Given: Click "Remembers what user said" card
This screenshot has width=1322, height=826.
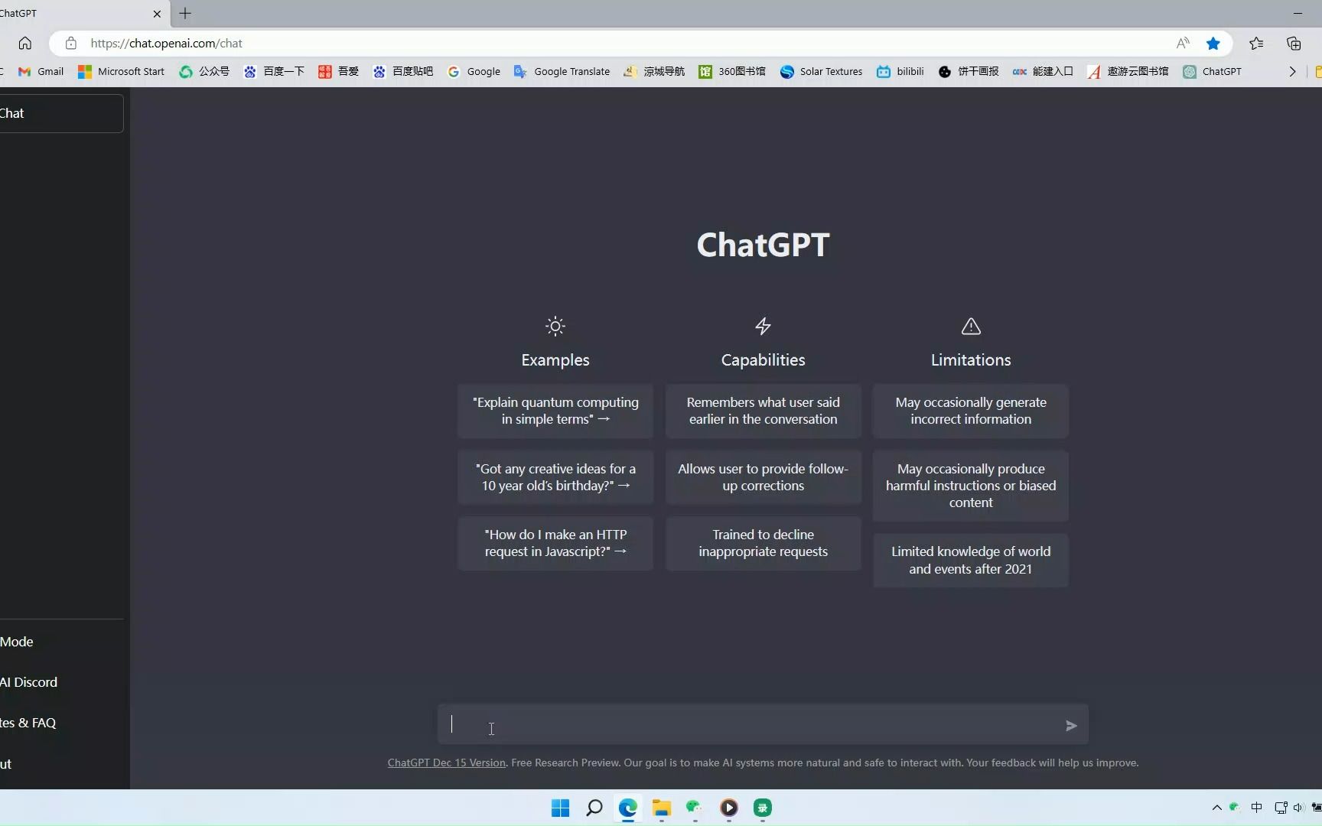Looking at the screenshot, I should tap(763, 411).
